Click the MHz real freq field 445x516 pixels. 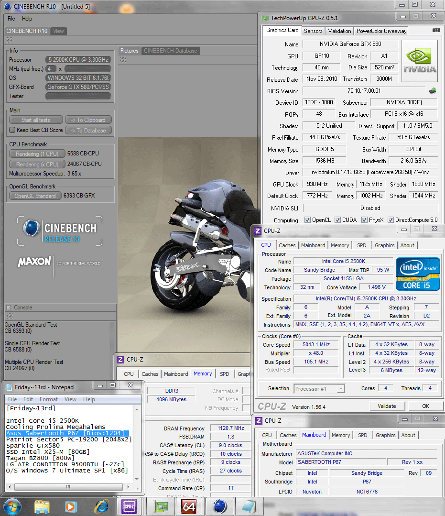87,69
